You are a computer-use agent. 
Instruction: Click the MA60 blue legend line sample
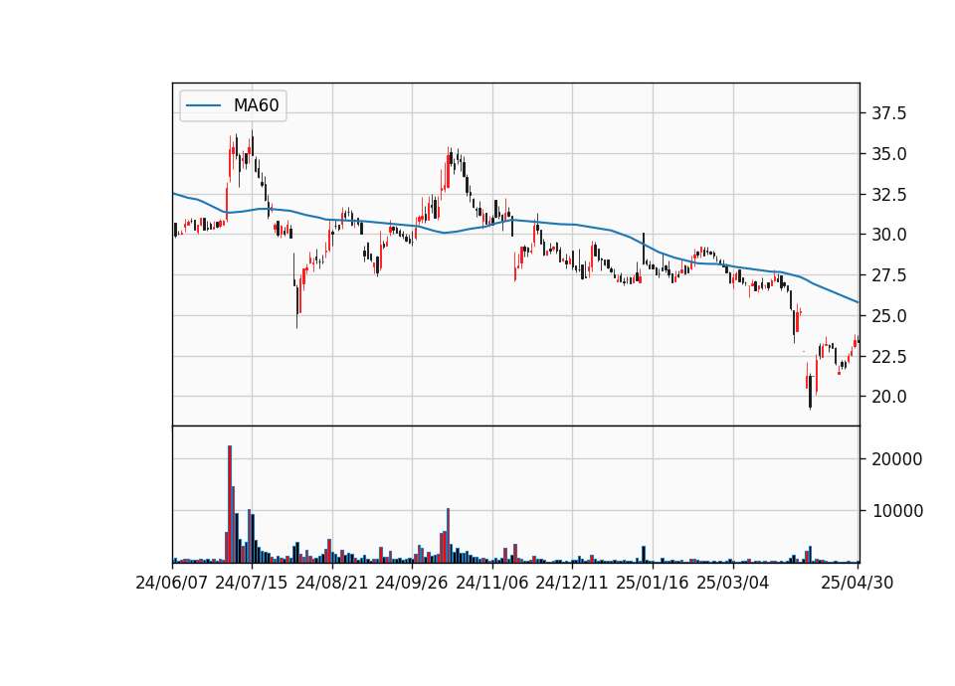click(203, 105)
